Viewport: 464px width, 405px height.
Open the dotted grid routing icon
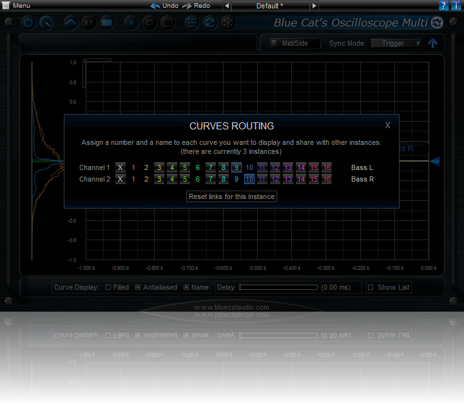191,23
